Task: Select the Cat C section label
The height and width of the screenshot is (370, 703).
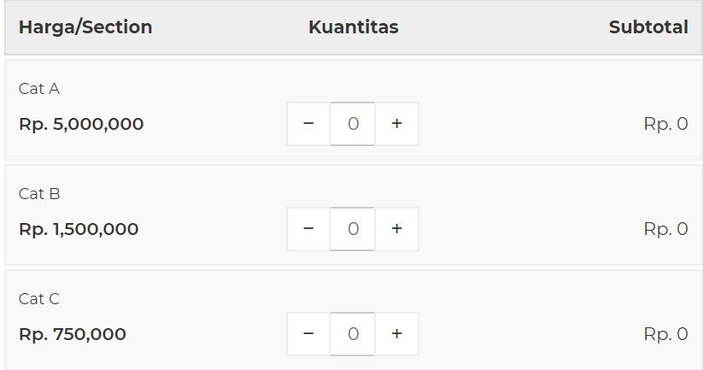Action: 39,299
